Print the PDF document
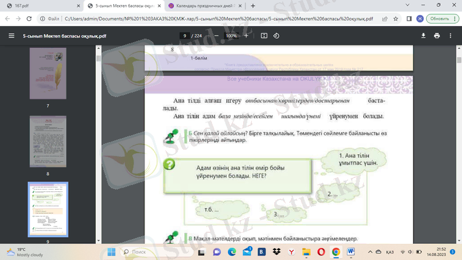This screenshot has height=260, width=462. click(437, 35)
